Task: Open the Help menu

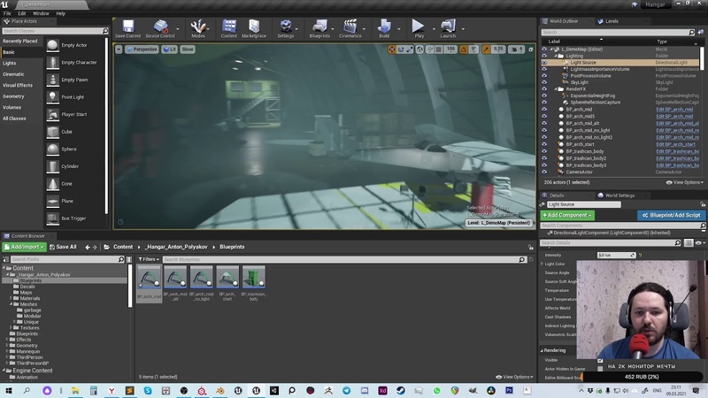Action: point(60,13)
